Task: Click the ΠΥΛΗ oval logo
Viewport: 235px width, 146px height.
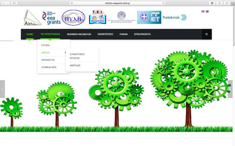Action: (73, 17)
